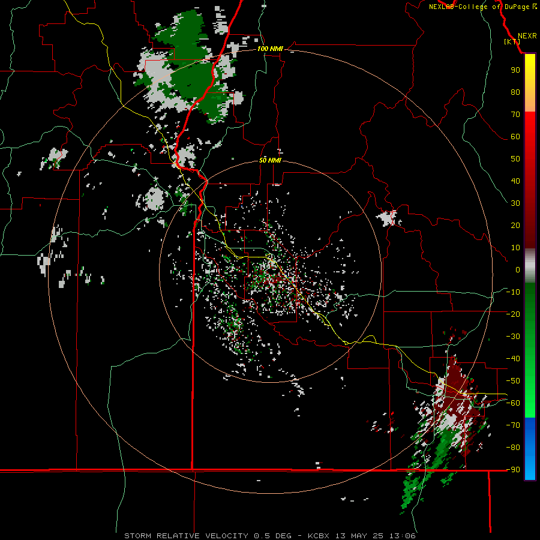Select the -10 value on velocity scale
The width and height of the screenshot is (540, 540).
(x=513, y=292)
